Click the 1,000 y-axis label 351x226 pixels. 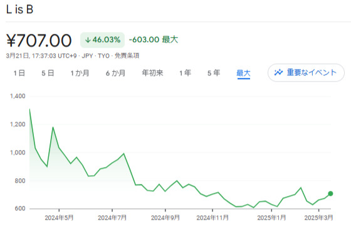tap(18, 153)
